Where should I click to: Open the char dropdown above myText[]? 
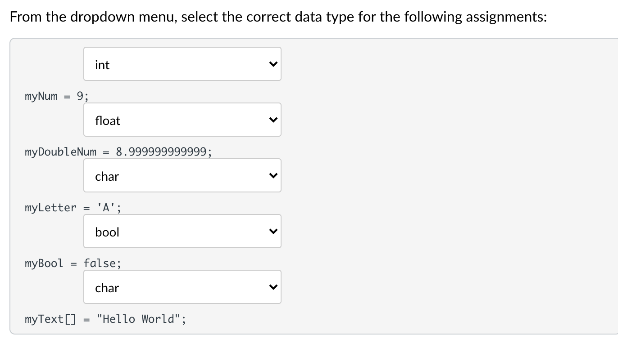point(182,287)
